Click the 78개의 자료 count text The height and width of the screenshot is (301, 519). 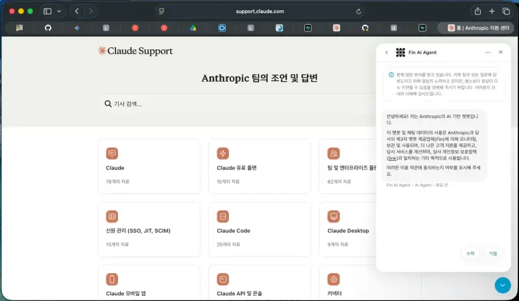coord(117,182)
